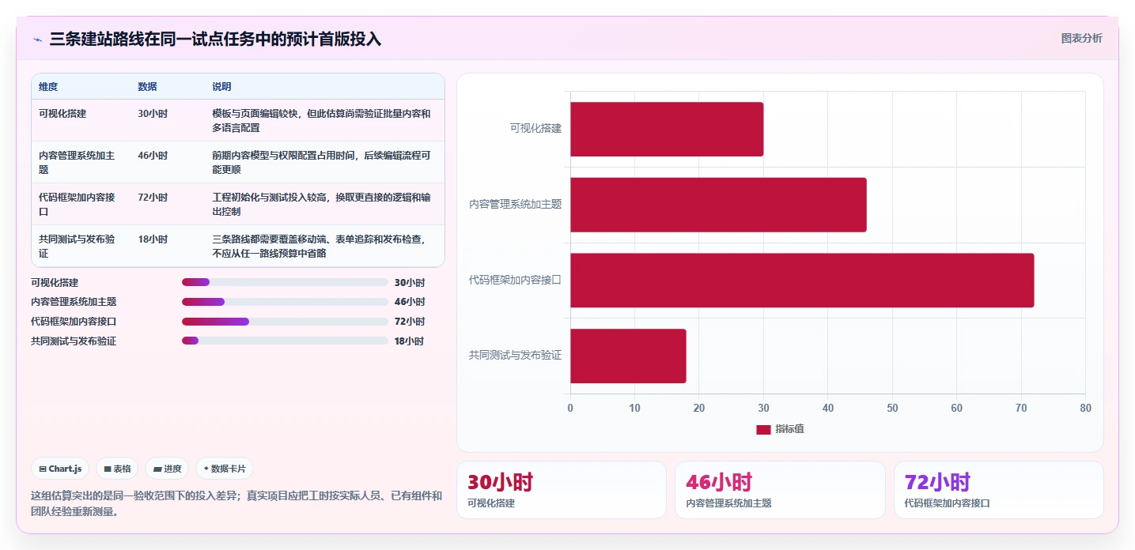Viewport: 1135px width, 550px height.
Task: Click the page title 三条建站路线在同一试点任务中的预计首版投入
Action: point(215,39)
